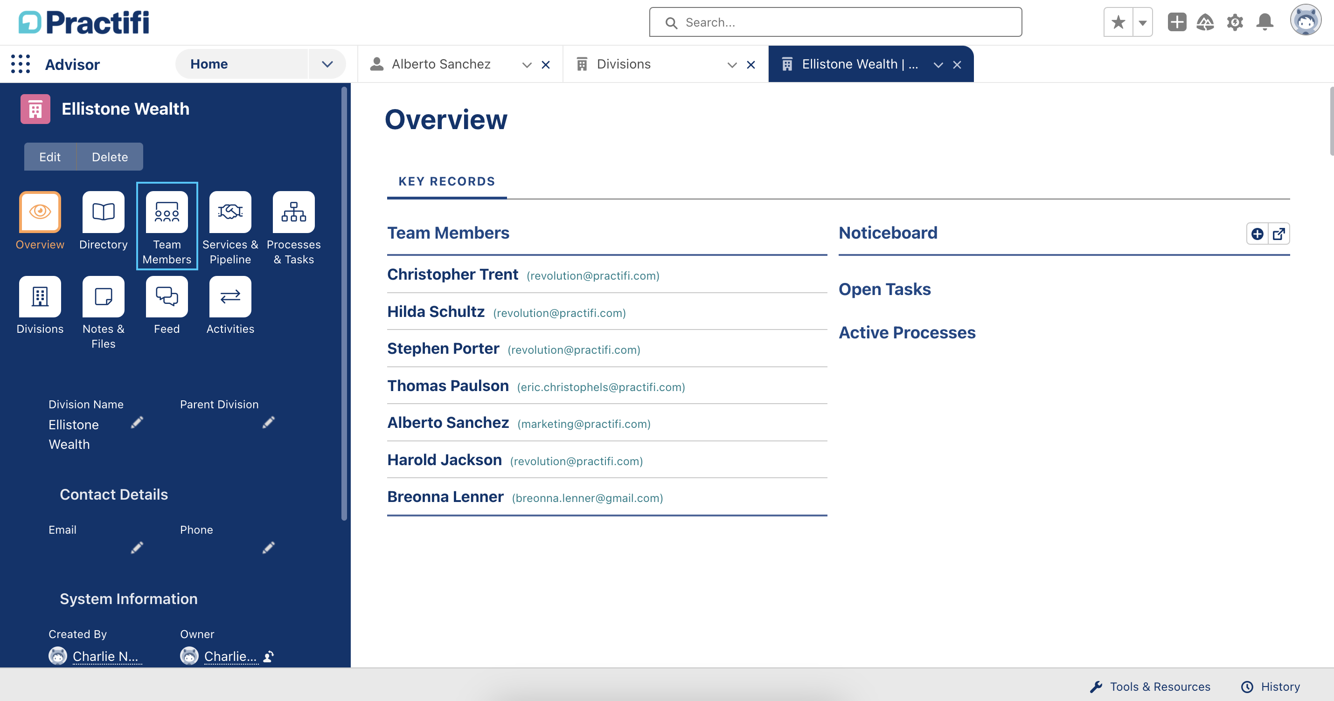
Task: Click the global Search field
Action: (835, 22)
